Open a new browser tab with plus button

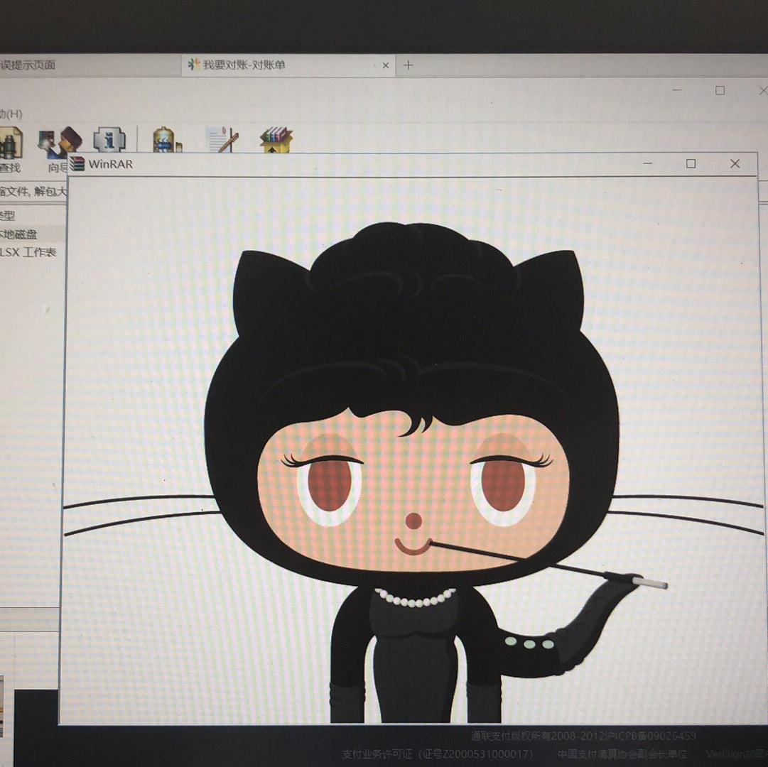pos(408,65)
